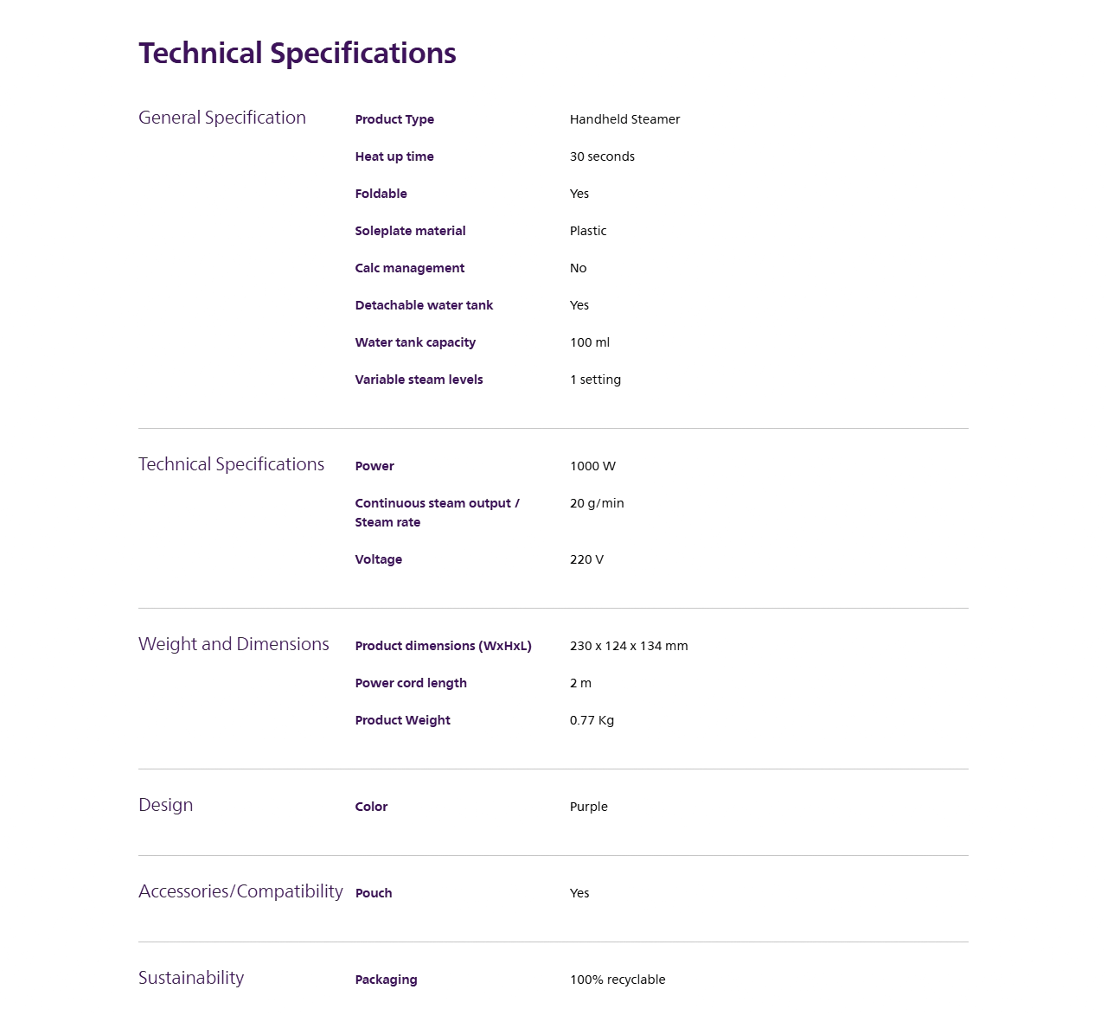Viewport: 1107px width, 1015px height.
Task: Click the Accessories/Compatibility section heading
Action: [240, 891]
